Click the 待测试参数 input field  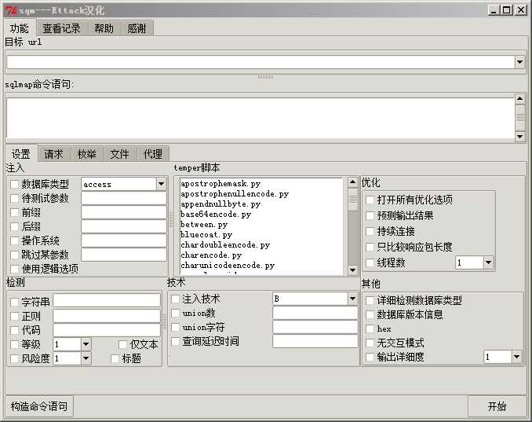(x=124, y=199)
